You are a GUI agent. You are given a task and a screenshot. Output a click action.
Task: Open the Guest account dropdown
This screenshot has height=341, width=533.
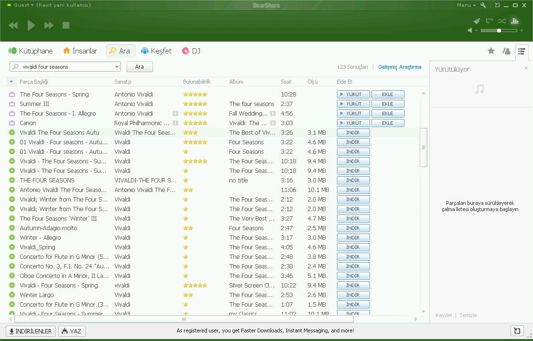tap(23, 5)
